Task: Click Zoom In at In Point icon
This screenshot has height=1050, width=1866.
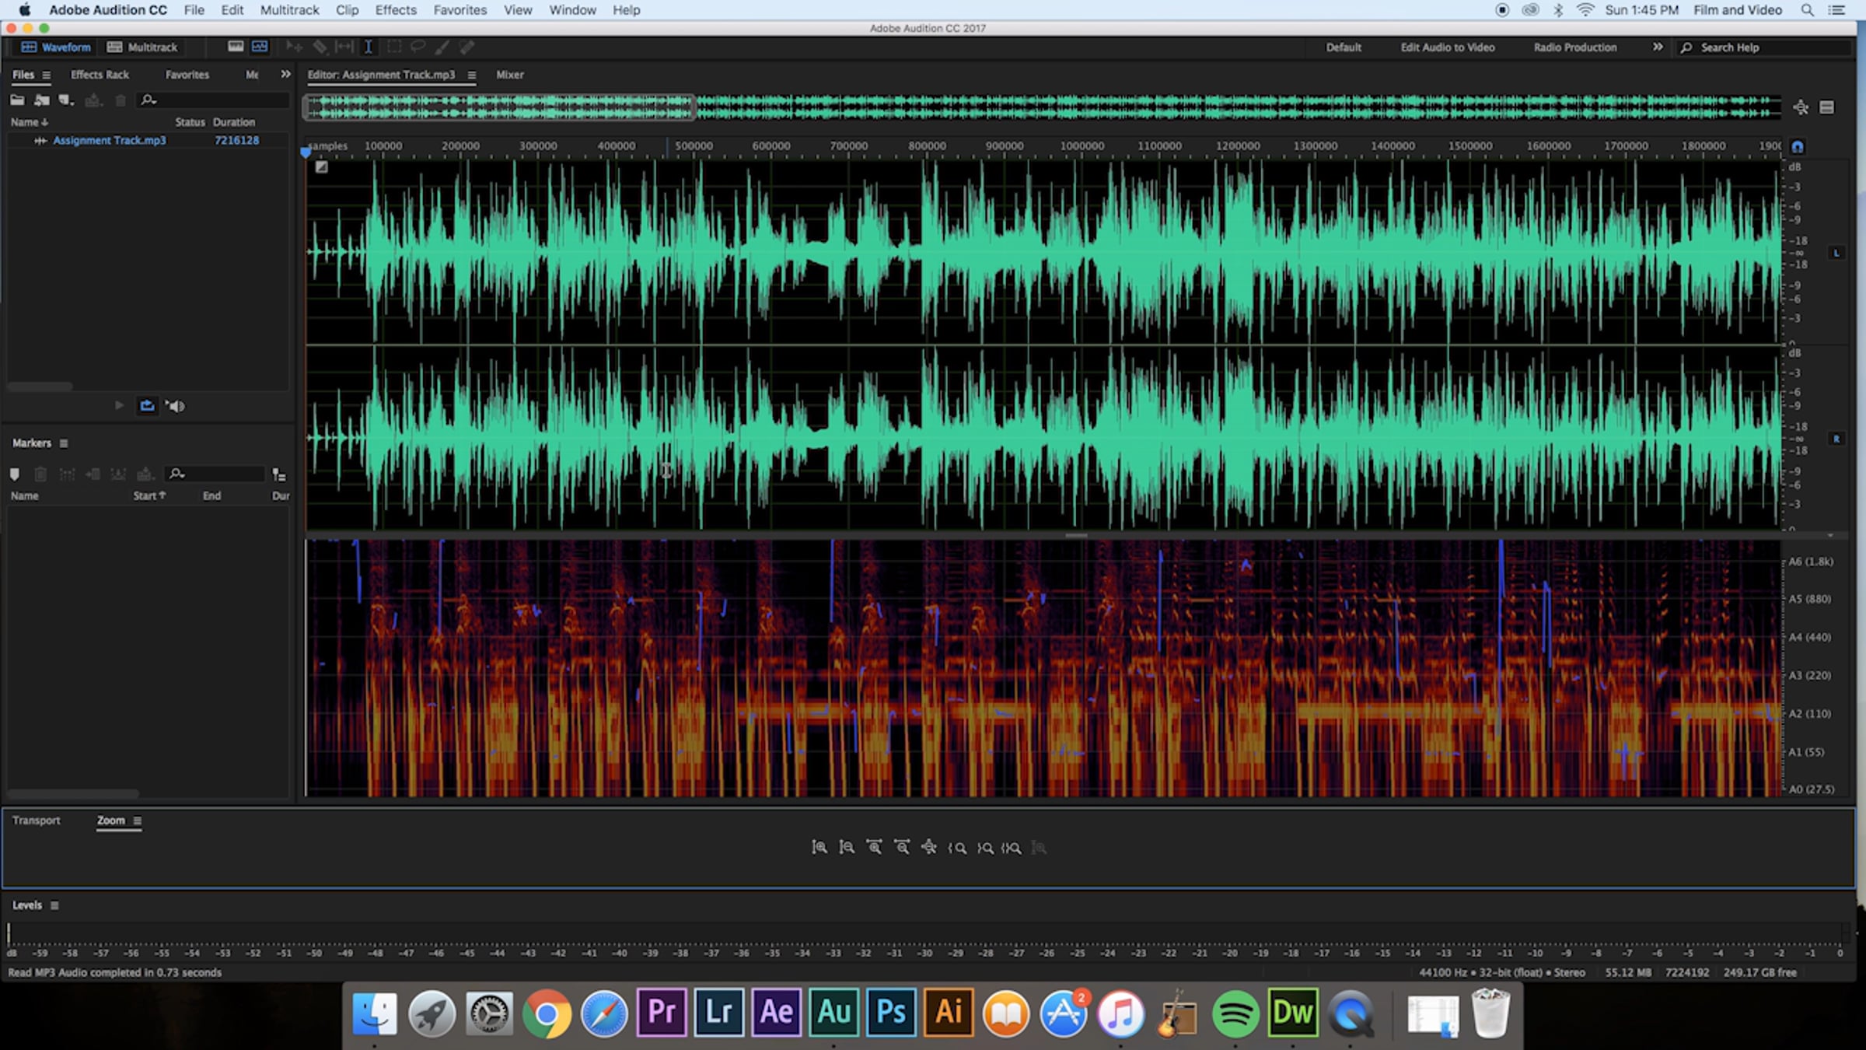Action: click(x=957, y=848)
